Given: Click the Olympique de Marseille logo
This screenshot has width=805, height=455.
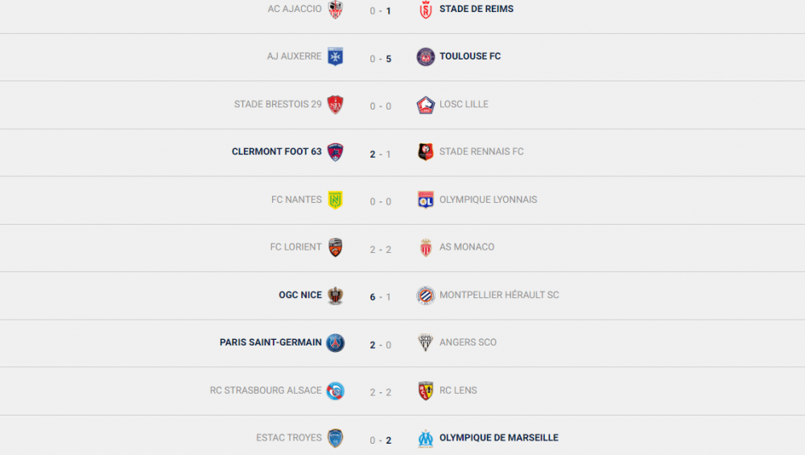Looking at the screenshot, I should [x=426, y=438].
